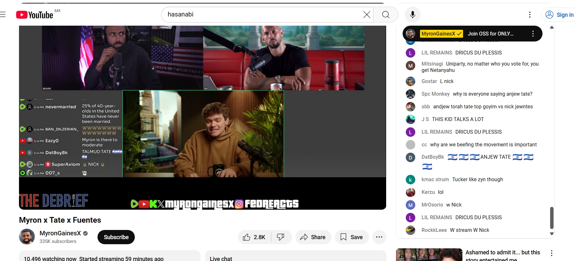Select kmac strum 'Tucker like zyn though' message
Image resolution: width=577 pixels, height=261 pixels.
pos(477,180)
